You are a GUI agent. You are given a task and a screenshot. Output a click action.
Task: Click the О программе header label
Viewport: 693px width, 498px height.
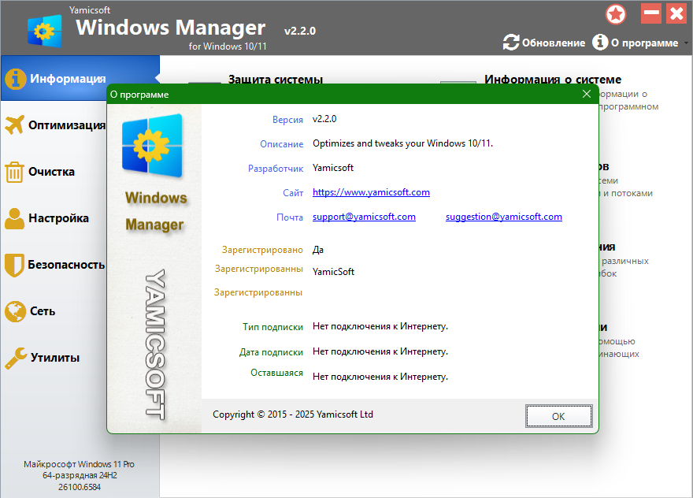pos(644,43)
